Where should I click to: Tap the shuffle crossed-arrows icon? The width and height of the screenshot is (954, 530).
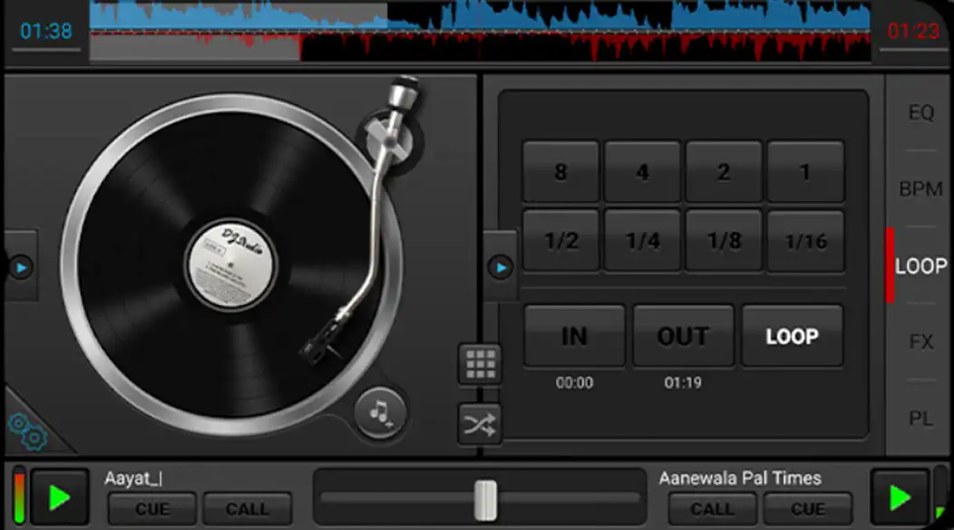click(x=480, y=424)
